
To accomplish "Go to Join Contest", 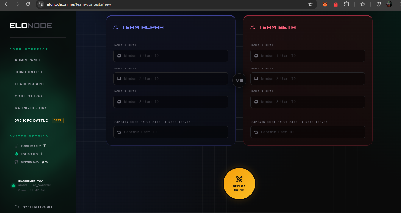I will click(29, 72).
